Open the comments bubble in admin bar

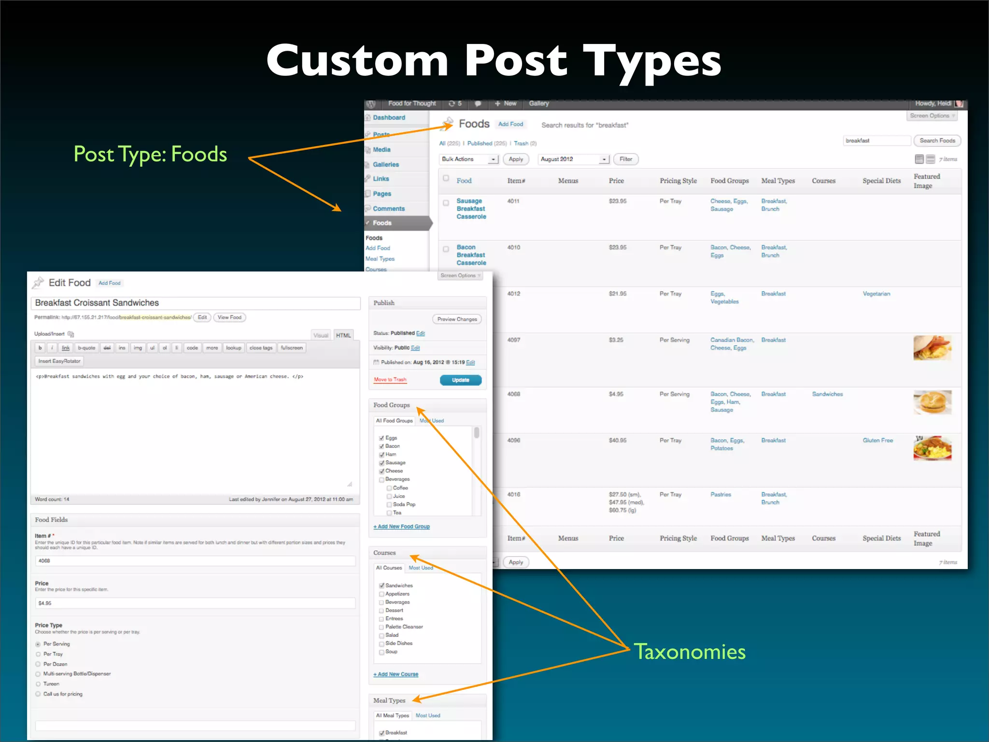click(x=478, y=103)
